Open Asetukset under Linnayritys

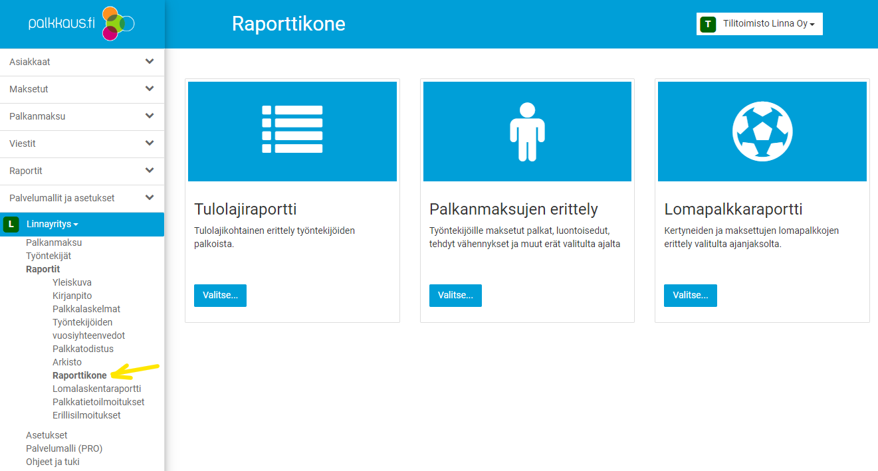[x=47, y=435]
